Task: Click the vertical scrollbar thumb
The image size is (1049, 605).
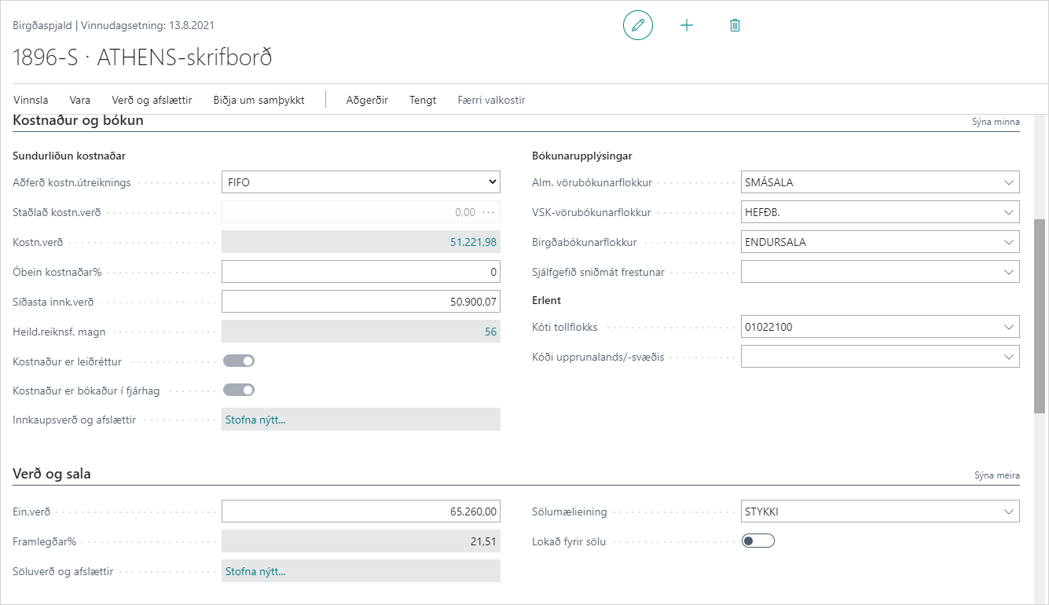Action: coord(1040,314)
